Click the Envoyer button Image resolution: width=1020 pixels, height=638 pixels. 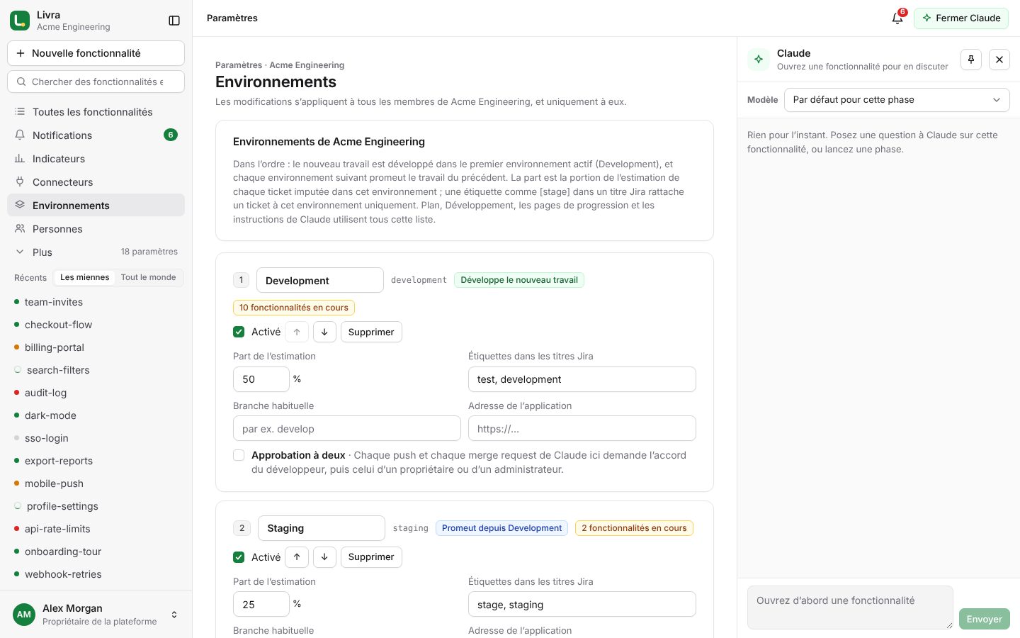[985, 619]
